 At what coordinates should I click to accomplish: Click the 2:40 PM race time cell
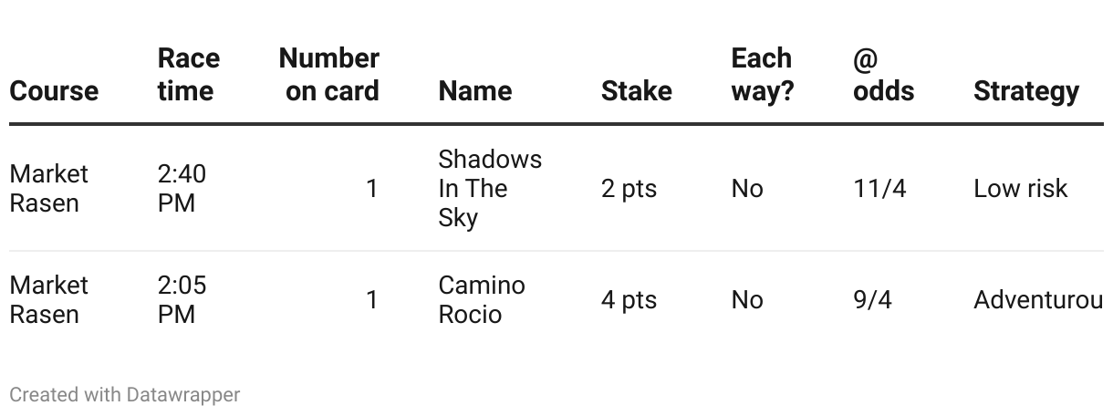[182, 189]
